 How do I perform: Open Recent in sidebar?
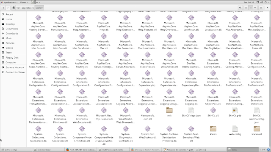pos(9,14)
